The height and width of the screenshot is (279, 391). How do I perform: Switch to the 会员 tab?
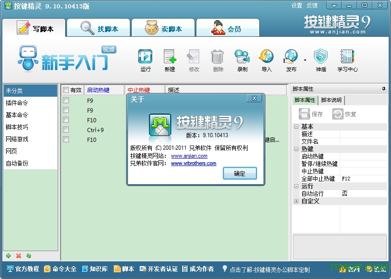pos(228,27)
